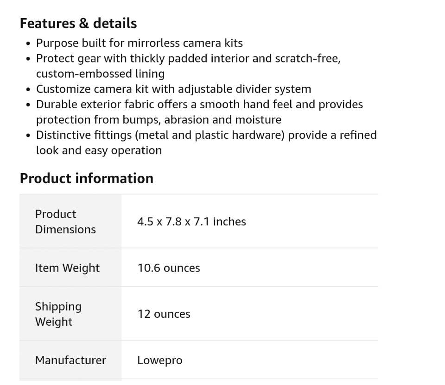
Task: Click the 'custom-embossed lining' line
Action: (100, 74)
